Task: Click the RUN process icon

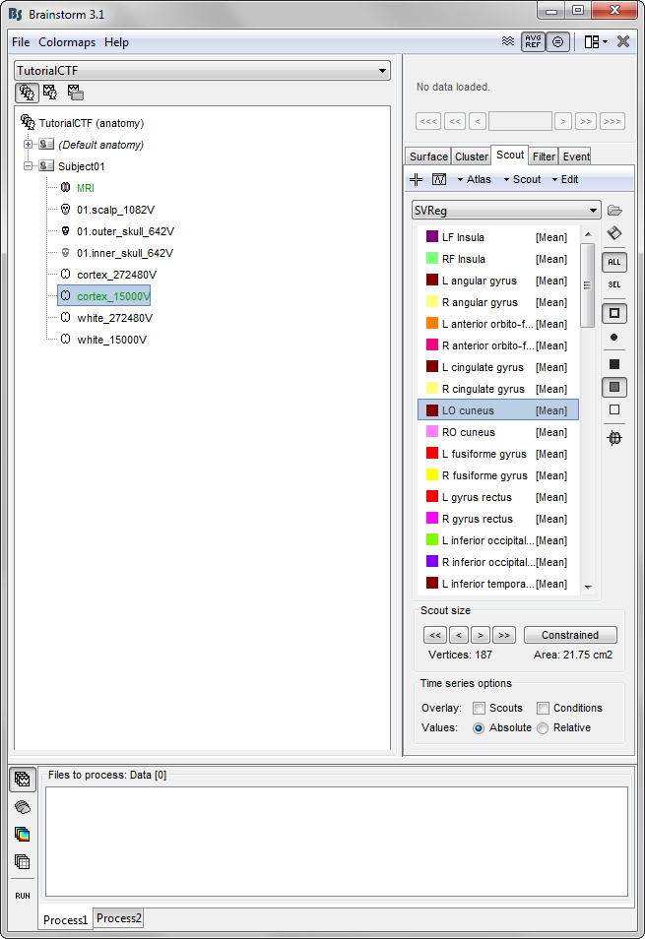Action: [x=22, y=896]
